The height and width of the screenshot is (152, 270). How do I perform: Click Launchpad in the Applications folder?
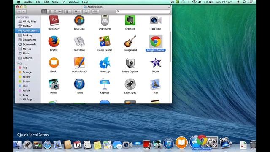tap(130, 84)
